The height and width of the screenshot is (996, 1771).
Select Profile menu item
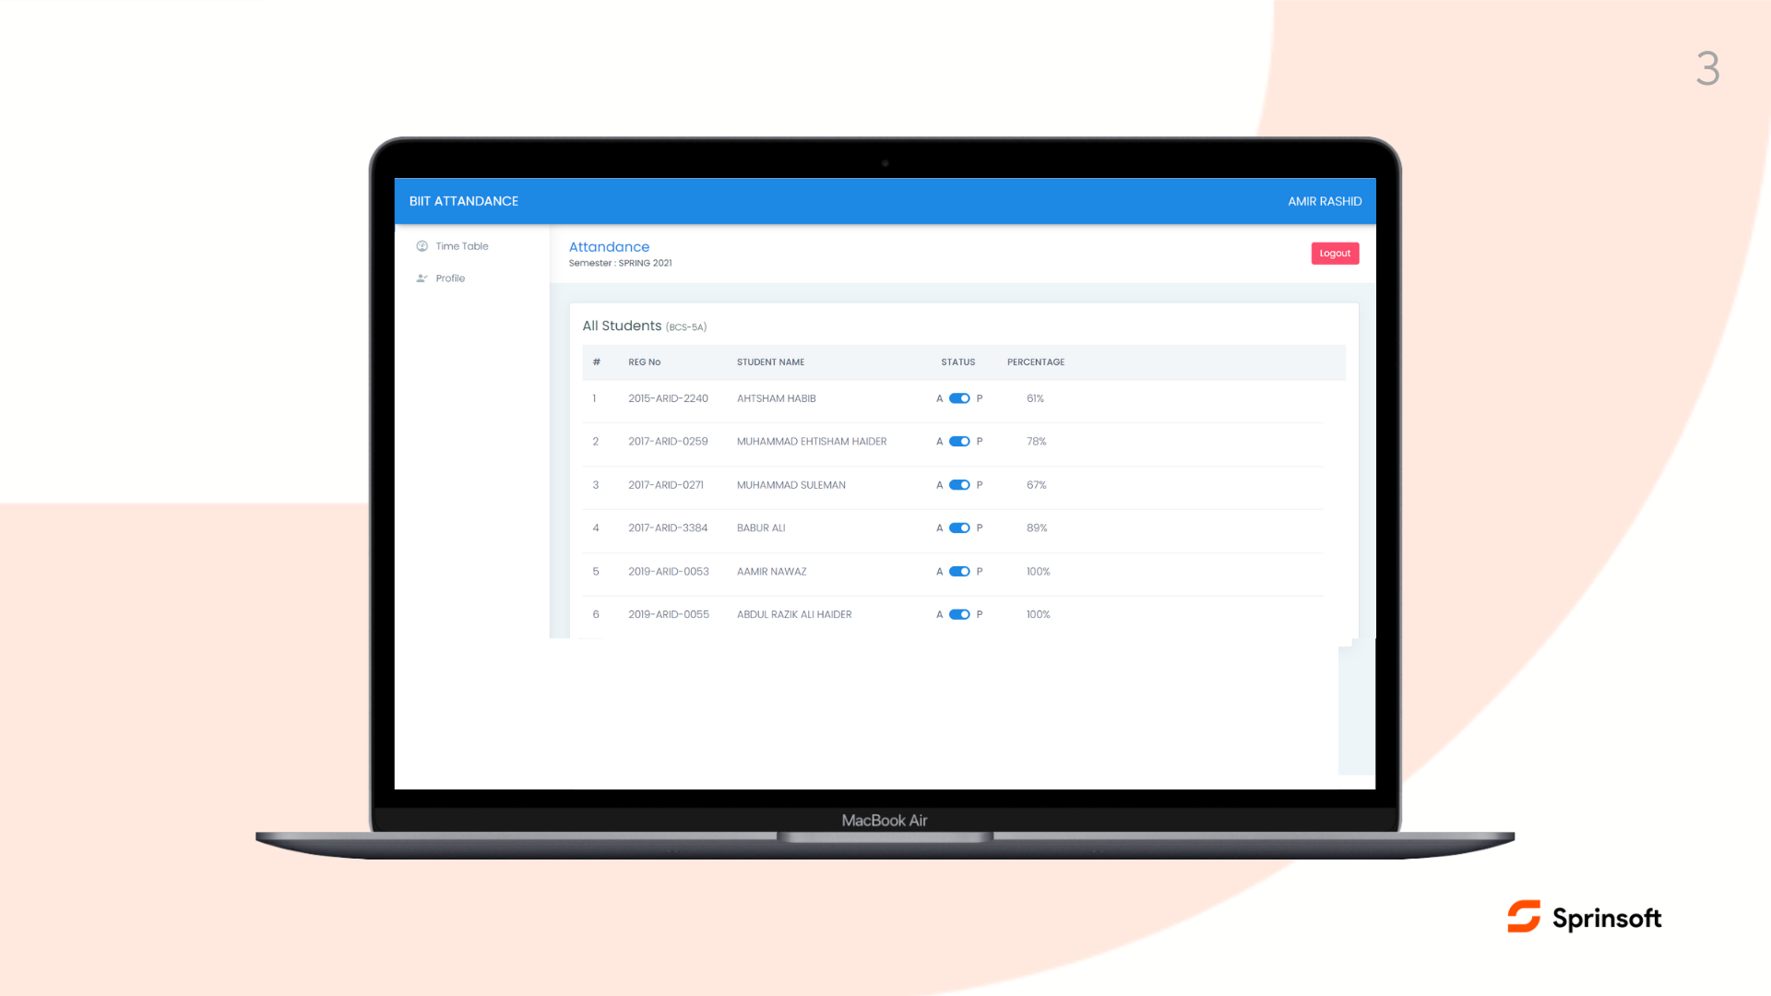click(449, 278)
